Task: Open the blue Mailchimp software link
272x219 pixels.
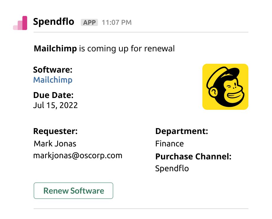Action: point(53,80)
